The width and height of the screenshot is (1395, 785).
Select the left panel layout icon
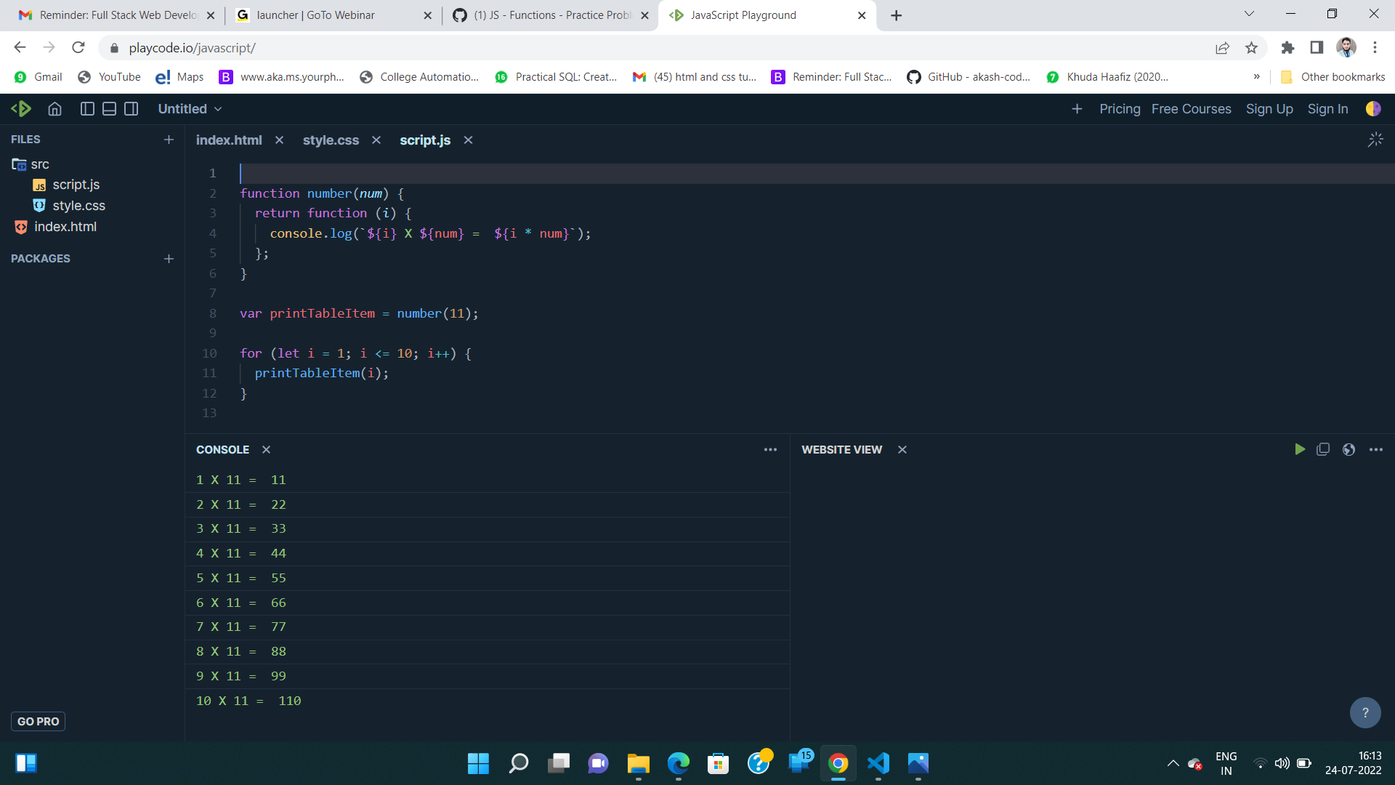point(86,108)
